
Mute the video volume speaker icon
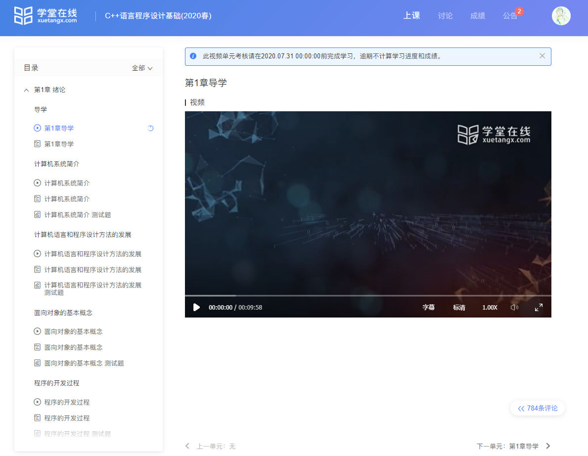tap(514, 307)
